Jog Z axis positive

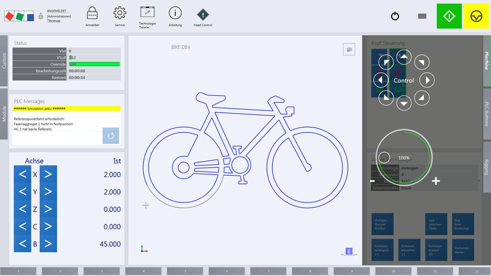pos(48,209)
